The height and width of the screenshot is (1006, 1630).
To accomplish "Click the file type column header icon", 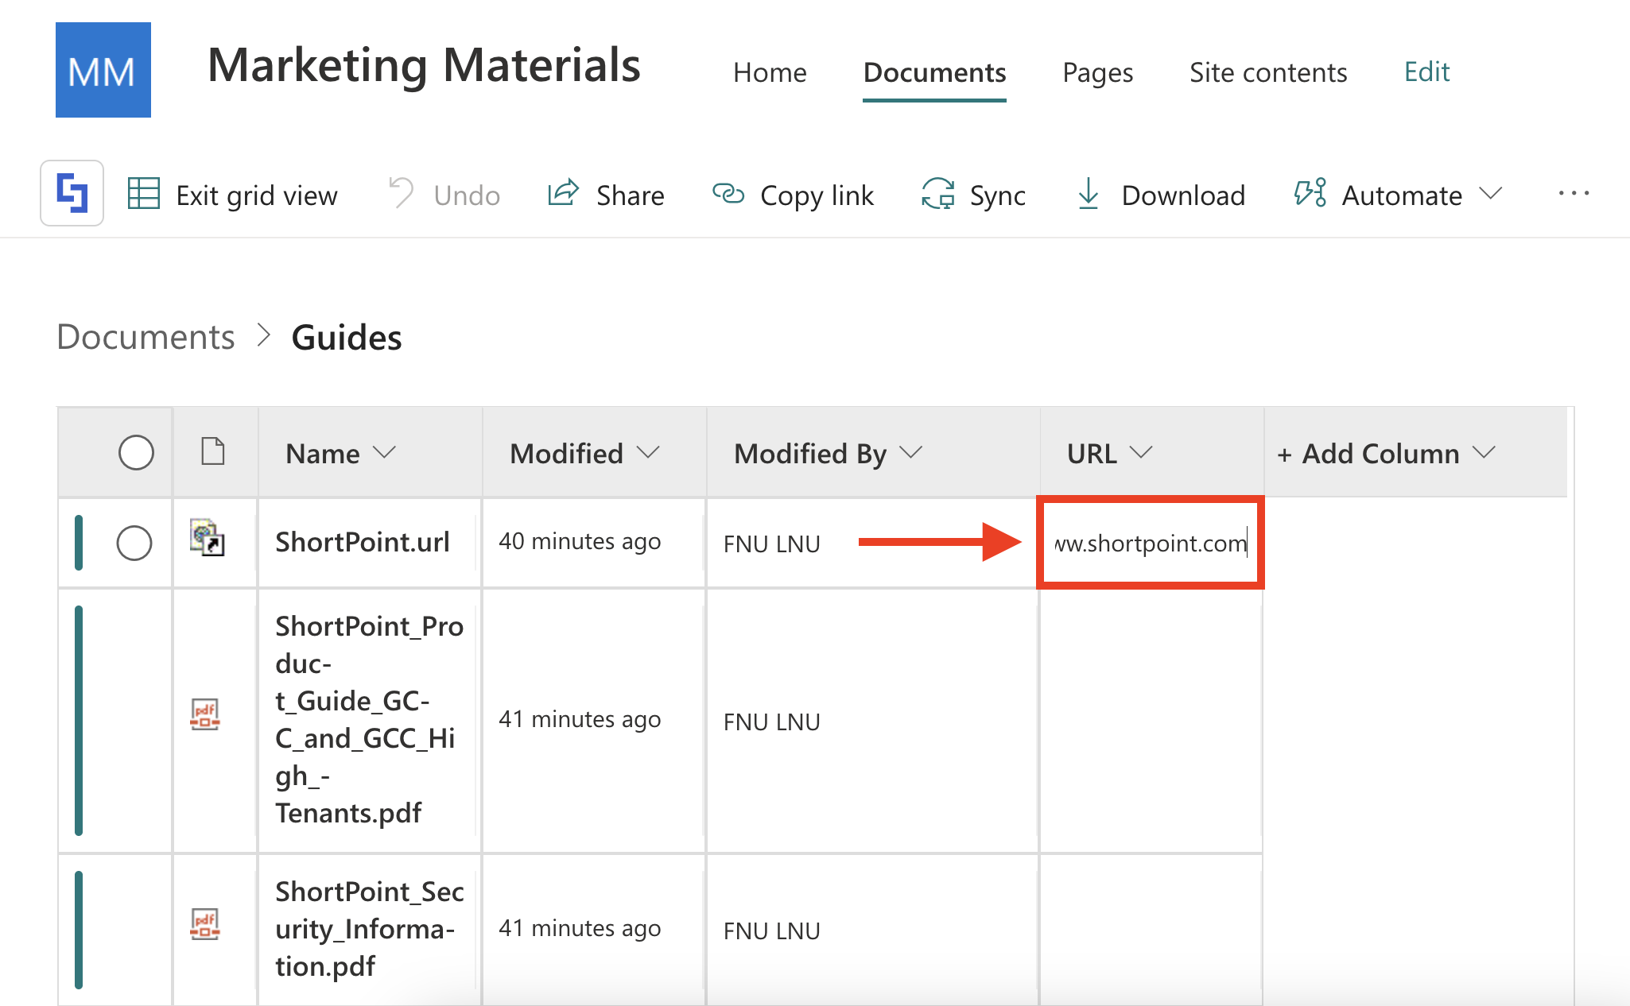I will 213,451.
